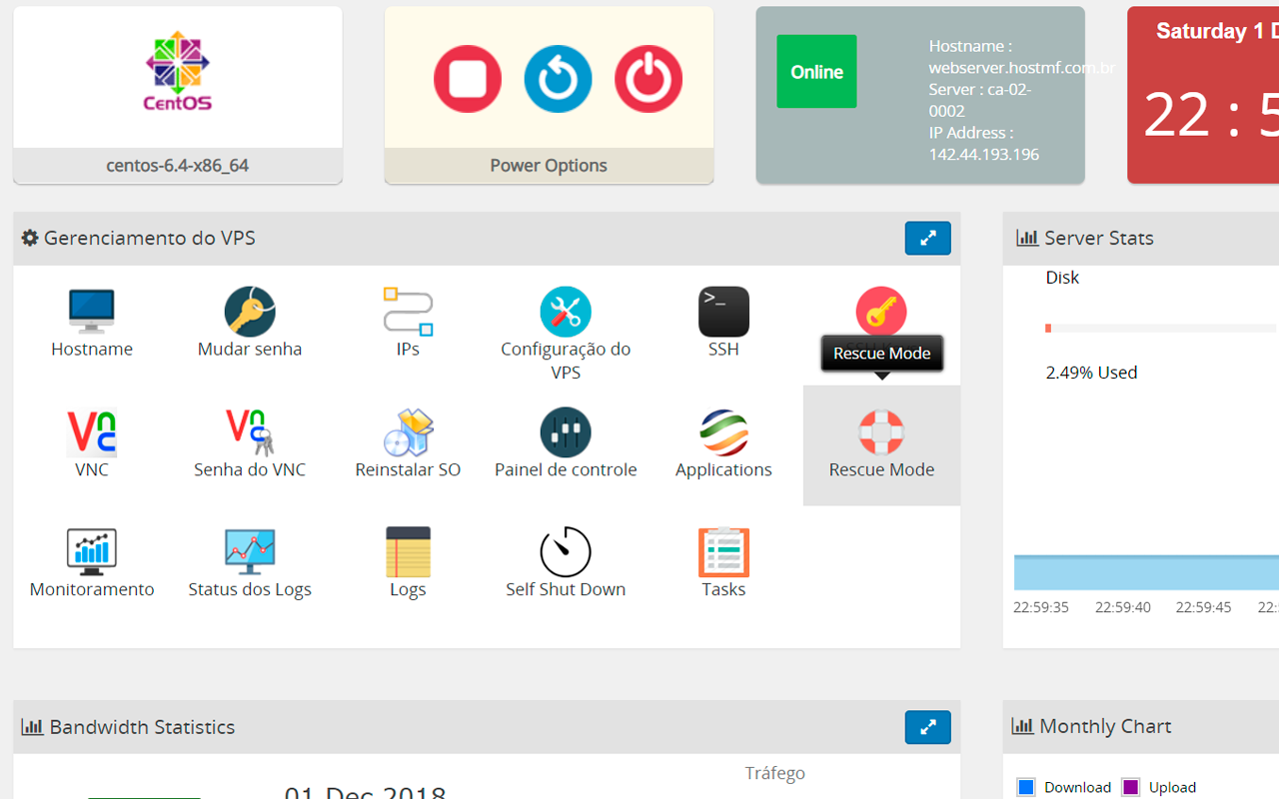Click the Tráfego label
Viewport: 1279px width, 799px height.
[774, 773]
